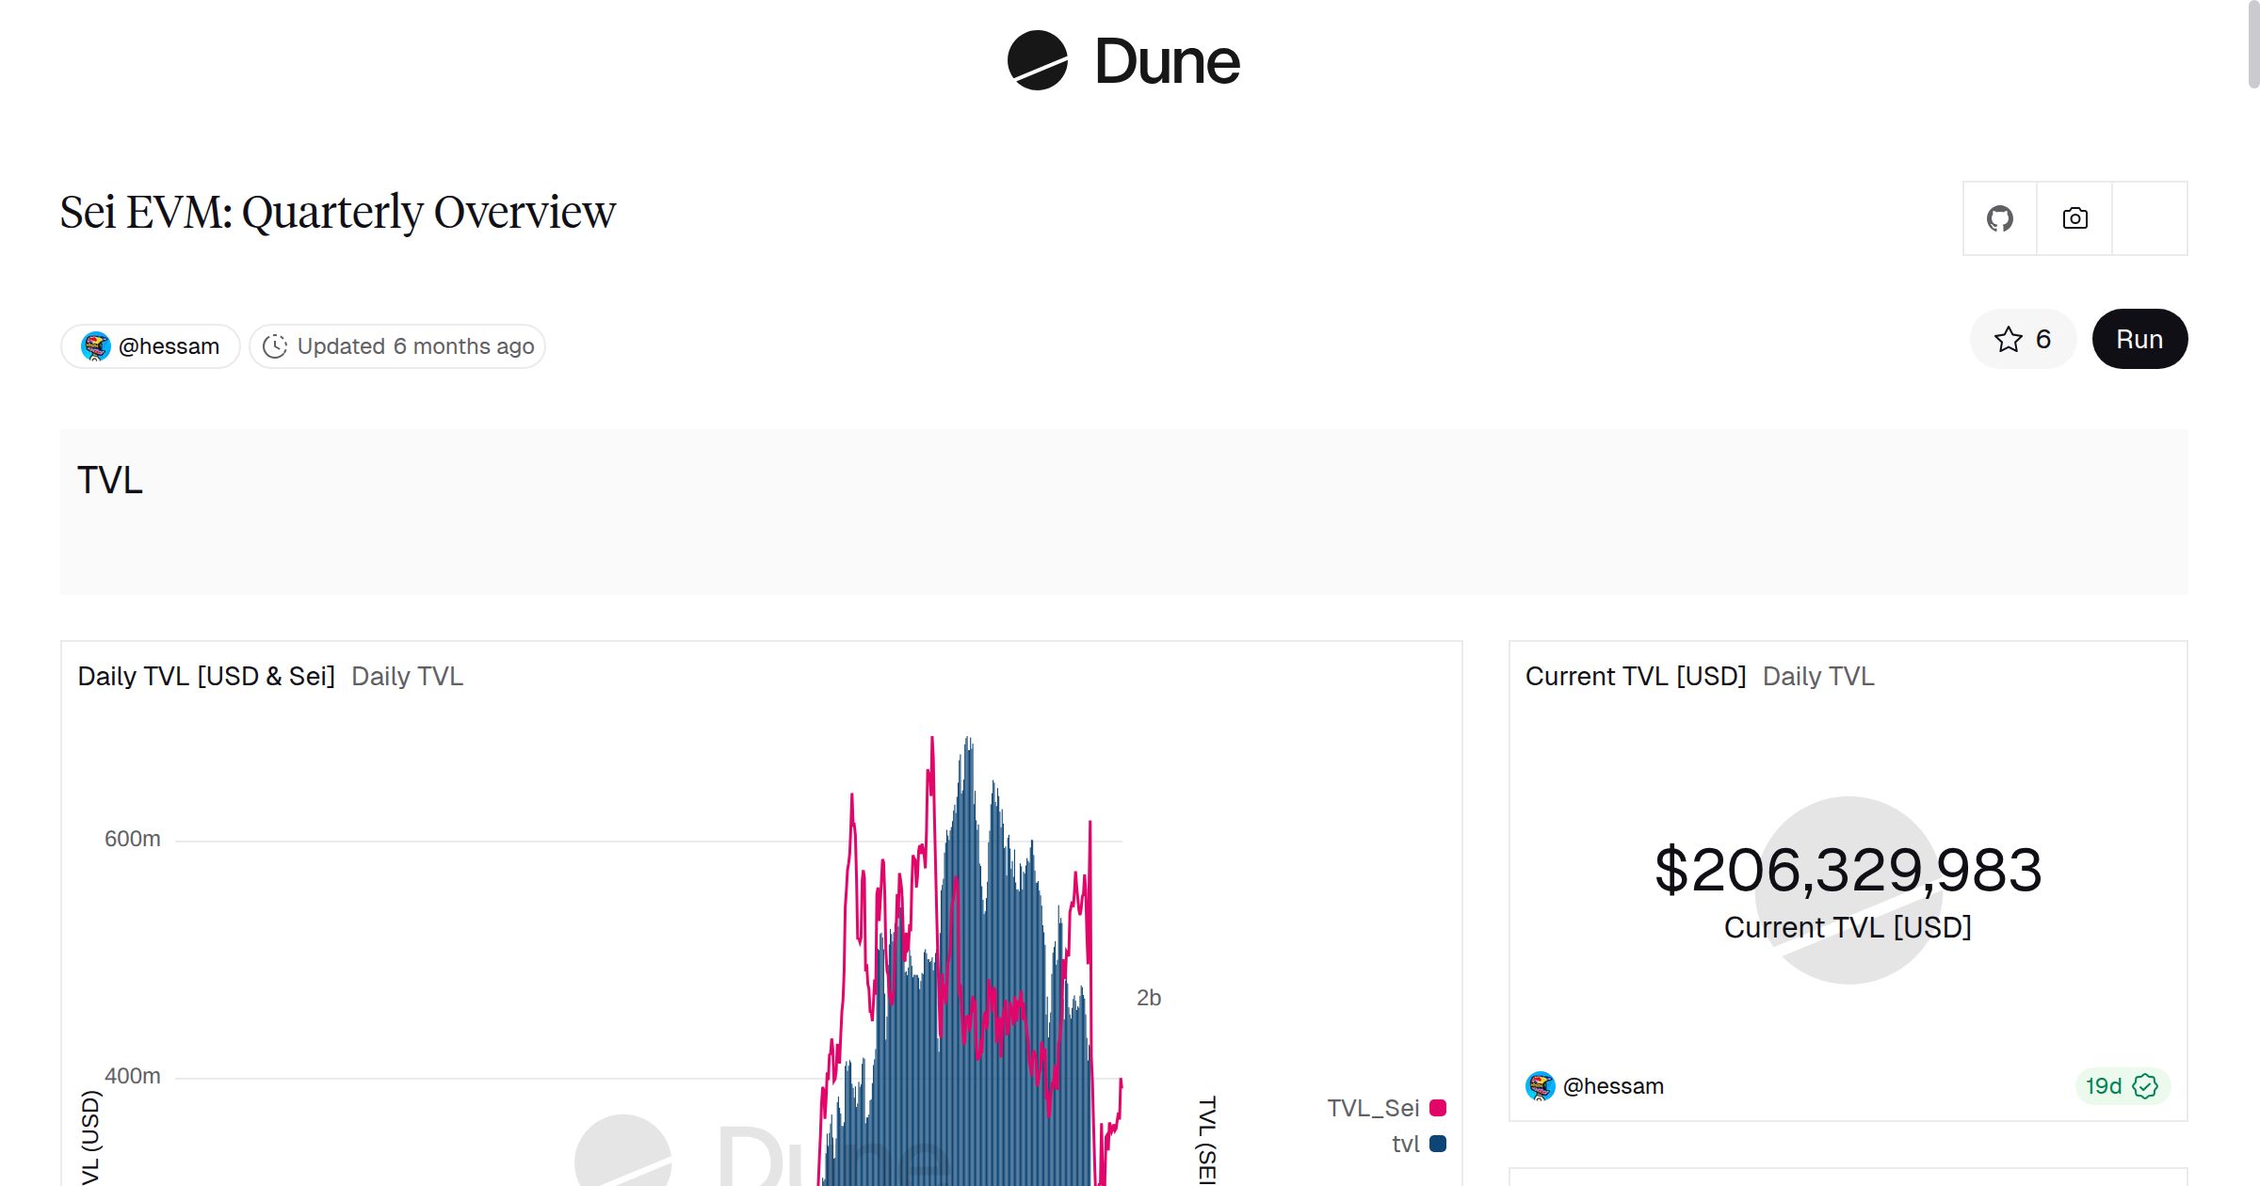Open Daily TVL [USD & Sei] chart title
This screenshot has width=2260, height=1186.
(x=206, y=676)
